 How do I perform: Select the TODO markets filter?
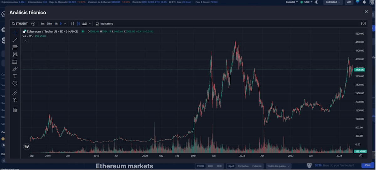click(201, 166)
